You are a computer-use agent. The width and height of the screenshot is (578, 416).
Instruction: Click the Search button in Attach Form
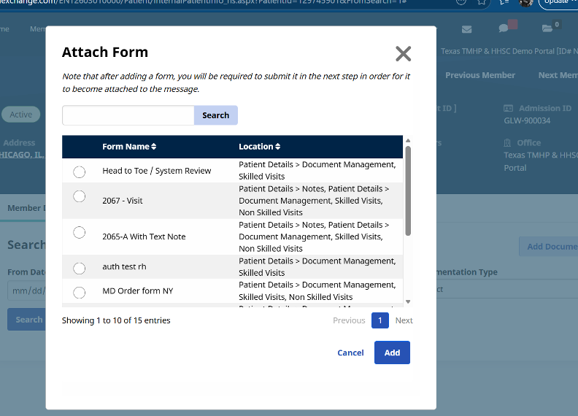pyautogui.click(x=215, y=115)
